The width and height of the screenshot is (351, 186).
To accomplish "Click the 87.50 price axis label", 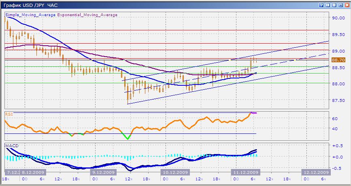I will point(338,101).
